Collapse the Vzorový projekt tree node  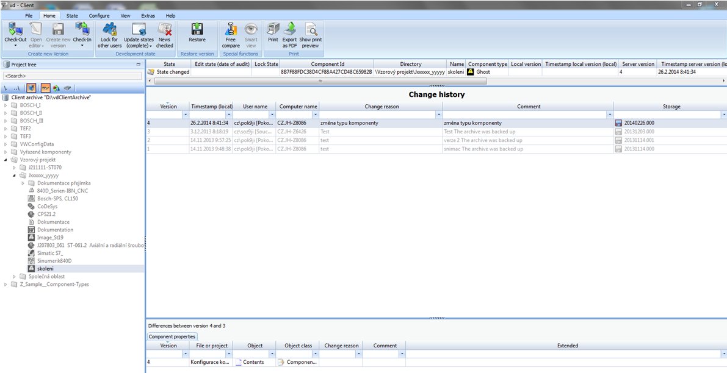5,160
